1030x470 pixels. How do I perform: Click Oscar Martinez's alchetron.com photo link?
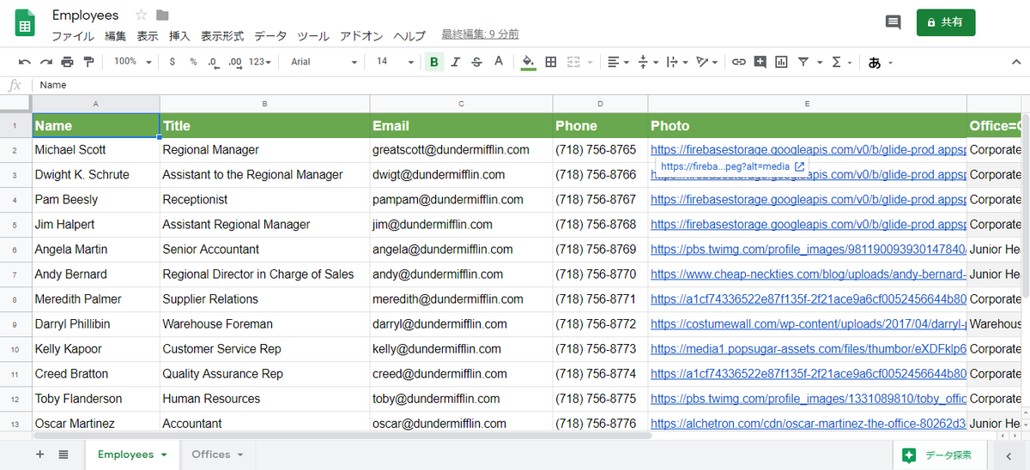[x=809, y=424]
